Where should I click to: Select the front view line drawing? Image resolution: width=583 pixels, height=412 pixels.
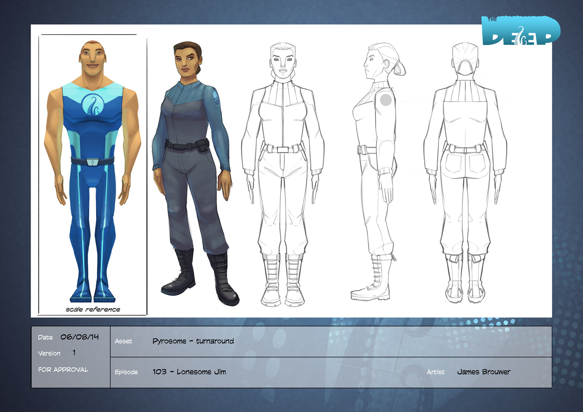(x=283, y=174)
